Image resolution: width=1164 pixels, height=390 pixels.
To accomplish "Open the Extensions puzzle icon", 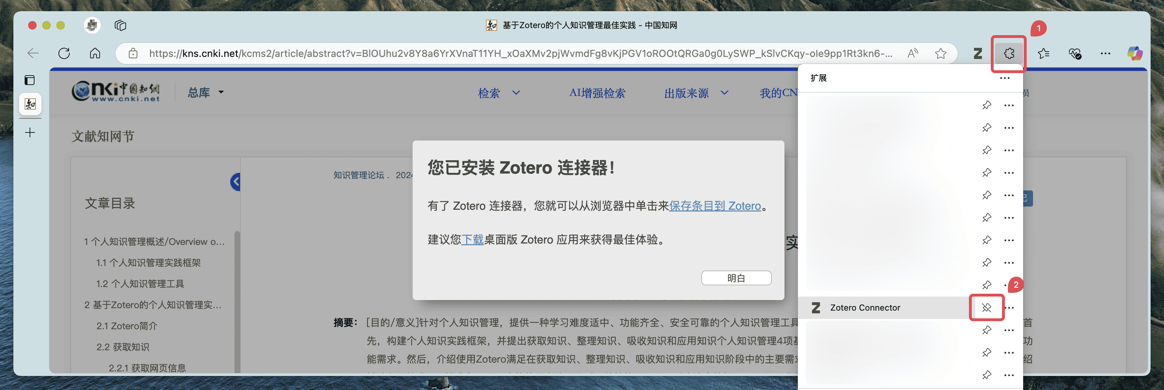I will point(1009,53).
